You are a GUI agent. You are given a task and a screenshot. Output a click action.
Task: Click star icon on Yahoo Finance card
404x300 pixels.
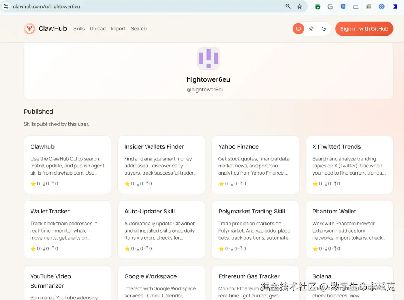[221, 184]
